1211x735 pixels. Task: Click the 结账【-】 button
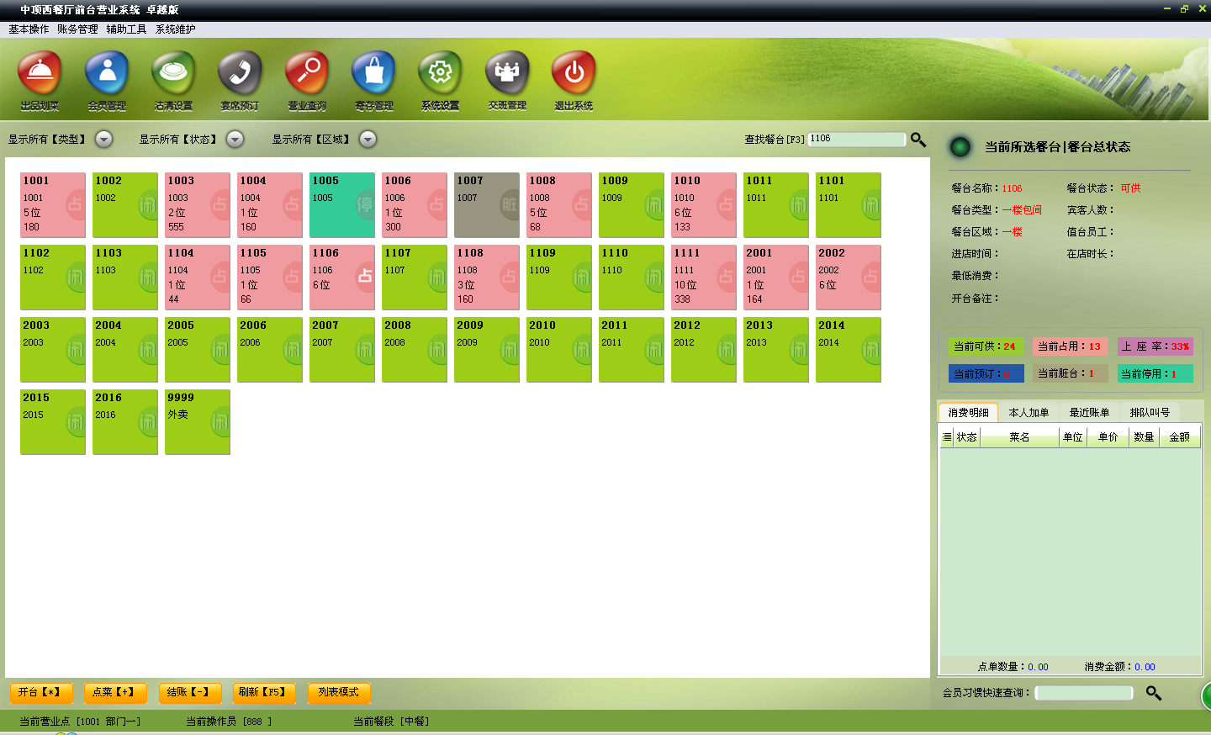(189, 693)
